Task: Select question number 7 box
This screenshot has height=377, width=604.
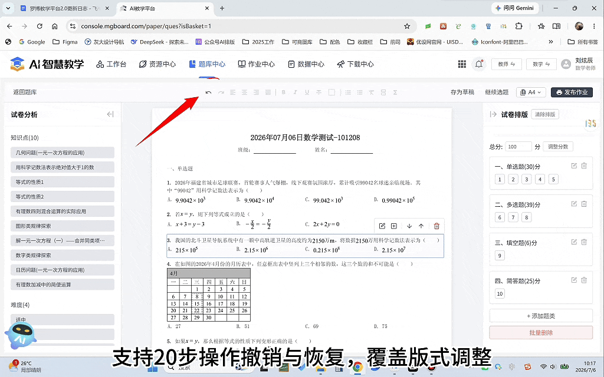Action: [513, 217]
